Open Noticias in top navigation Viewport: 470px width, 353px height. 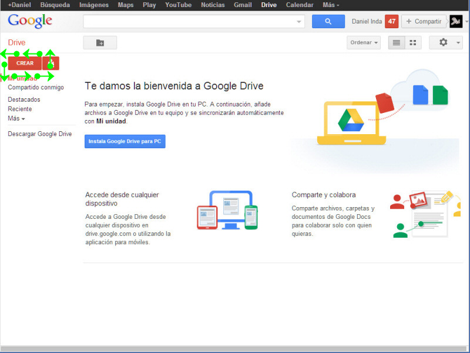(213, 5)
